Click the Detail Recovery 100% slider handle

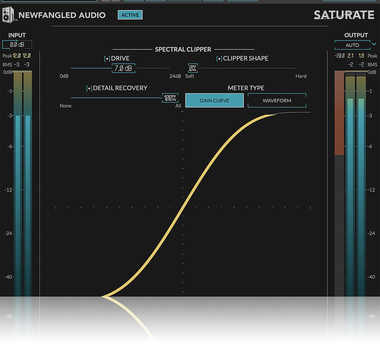click(x=170, y=99)
